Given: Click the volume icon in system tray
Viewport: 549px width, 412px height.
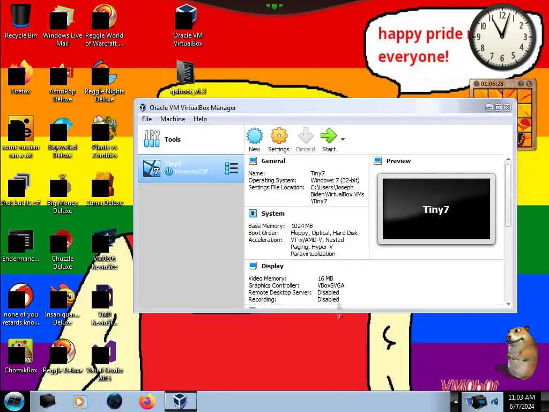Looking at the screenshot, I should (x=495, y=401).
